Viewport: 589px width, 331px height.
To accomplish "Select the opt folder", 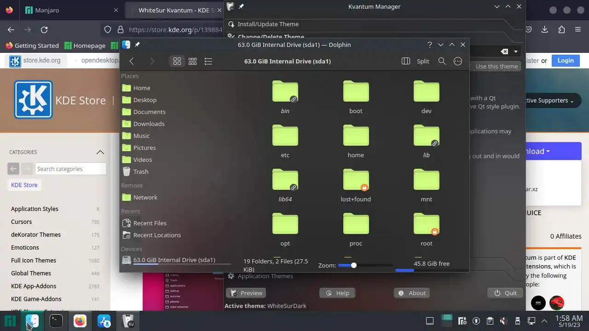I will (x=285, y=224).
